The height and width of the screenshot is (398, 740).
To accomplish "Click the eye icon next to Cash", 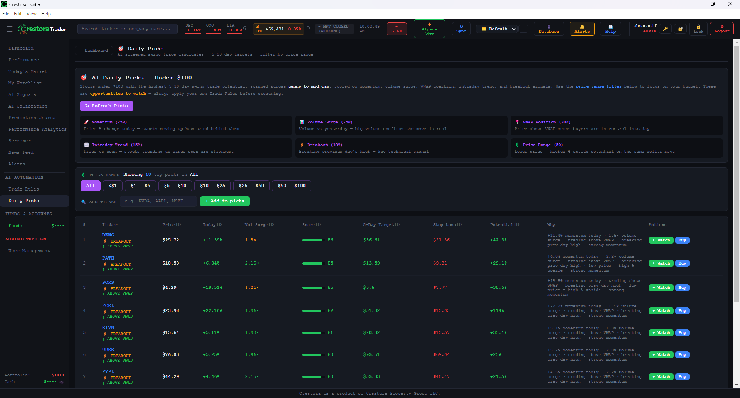I will pyautogui.click(x=61, y=382).
